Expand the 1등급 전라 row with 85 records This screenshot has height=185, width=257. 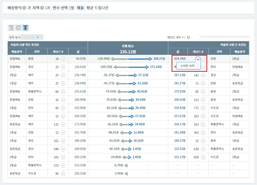point(63,108)
